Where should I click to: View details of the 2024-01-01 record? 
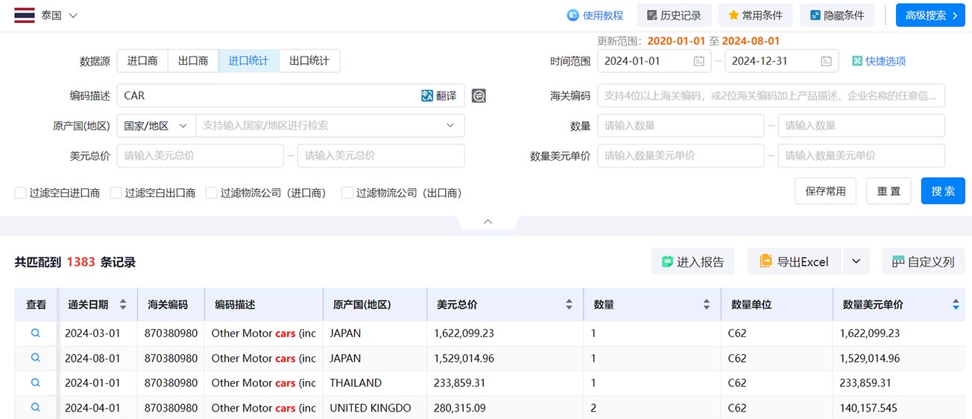tap(35, 383)
